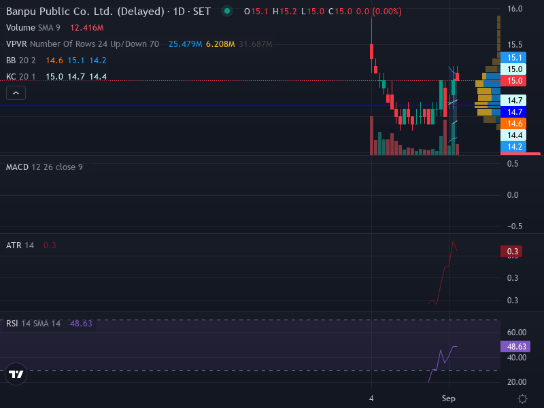
Task: Click the white 14.4 KC lower label
Action: click(513, 135)
